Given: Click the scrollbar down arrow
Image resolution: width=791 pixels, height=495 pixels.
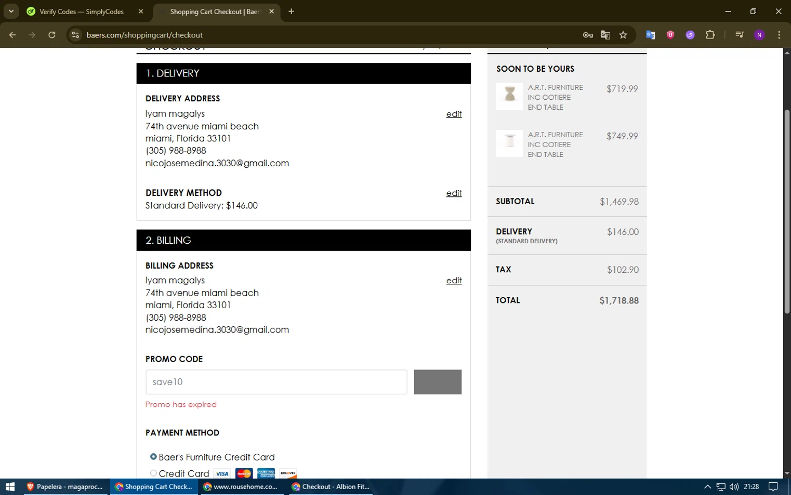Looking at the screenshot, I should (x=787, y=474).
